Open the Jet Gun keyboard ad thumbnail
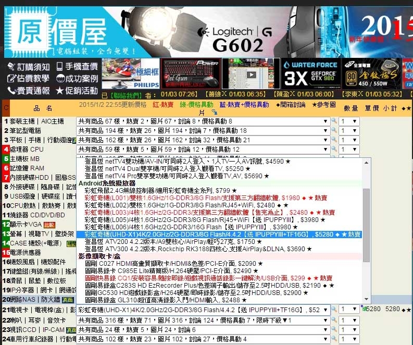Viewport: 413px width, 345px height. [x=191, y=73]
